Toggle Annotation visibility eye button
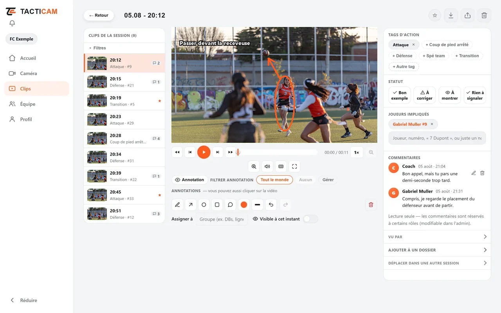 coord(189,180)
